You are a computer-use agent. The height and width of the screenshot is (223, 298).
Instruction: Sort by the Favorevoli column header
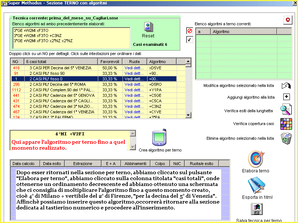click(x=110, y=62)
